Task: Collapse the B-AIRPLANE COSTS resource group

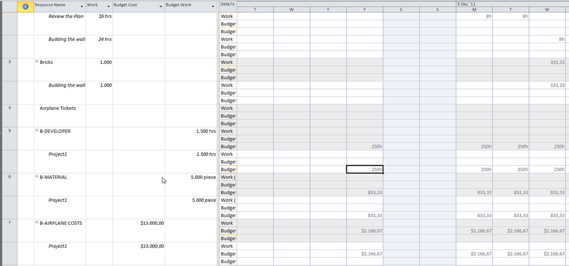Action: pos(37,223)
